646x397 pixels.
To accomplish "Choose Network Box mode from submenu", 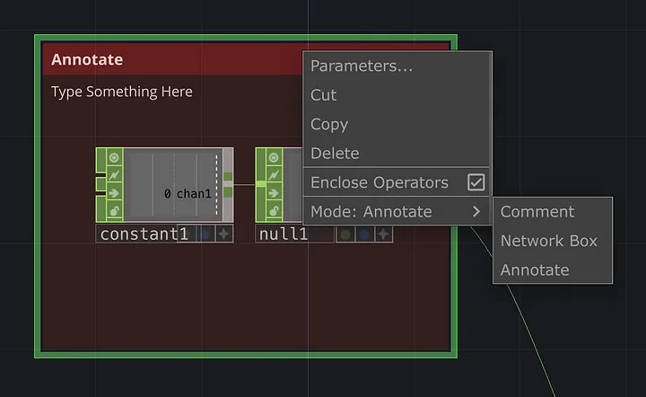I will tap(549, 241).
